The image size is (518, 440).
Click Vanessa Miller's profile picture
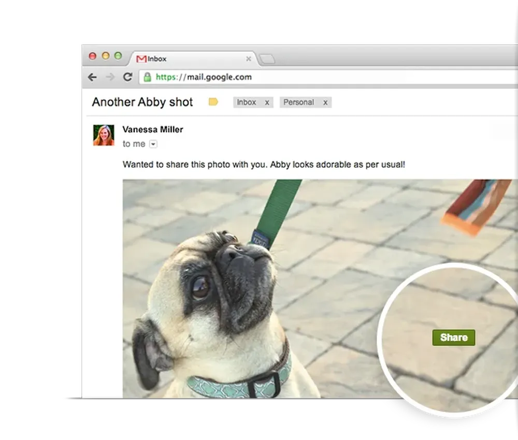coord(104,135)
